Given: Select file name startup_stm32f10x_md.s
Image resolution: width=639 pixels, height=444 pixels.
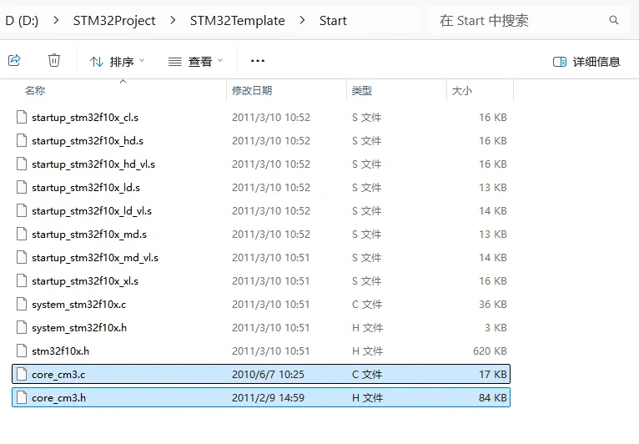Looking at the screenshot, I should (89, 235).
